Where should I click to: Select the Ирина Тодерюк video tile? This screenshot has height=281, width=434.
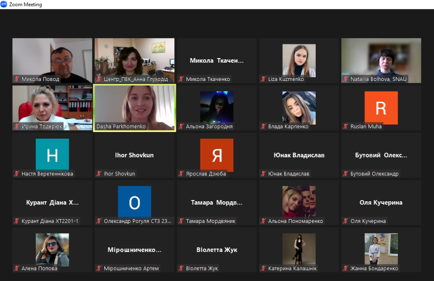[52, 108]
